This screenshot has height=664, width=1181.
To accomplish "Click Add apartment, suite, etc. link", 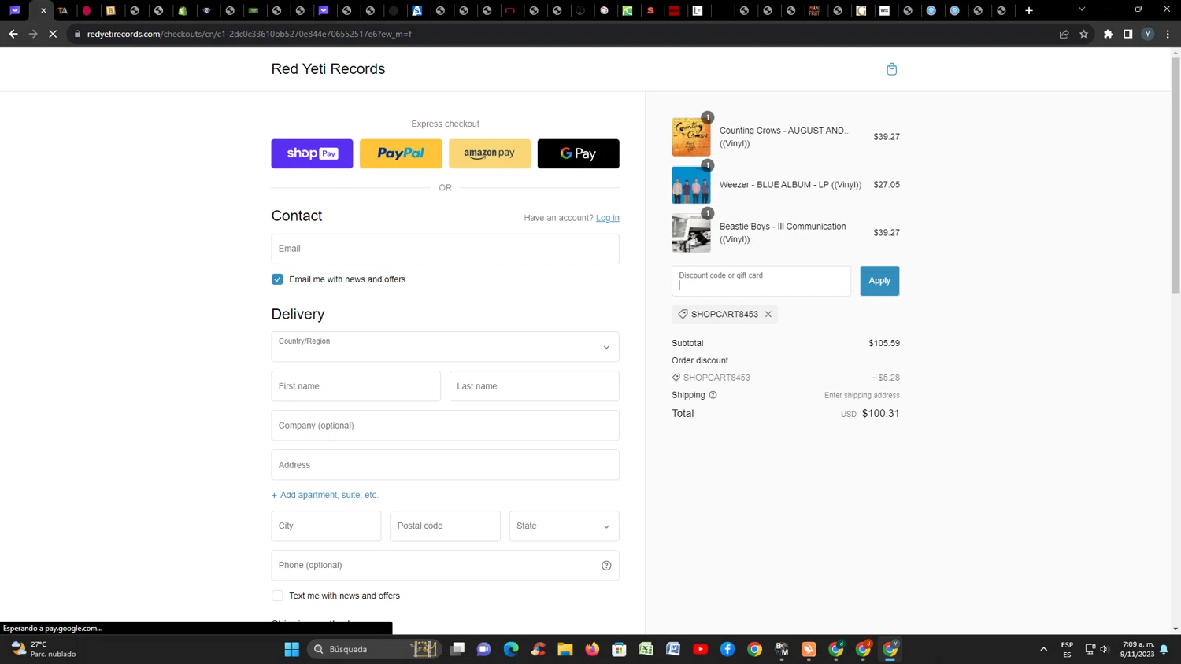I will (x=325, y=495).
